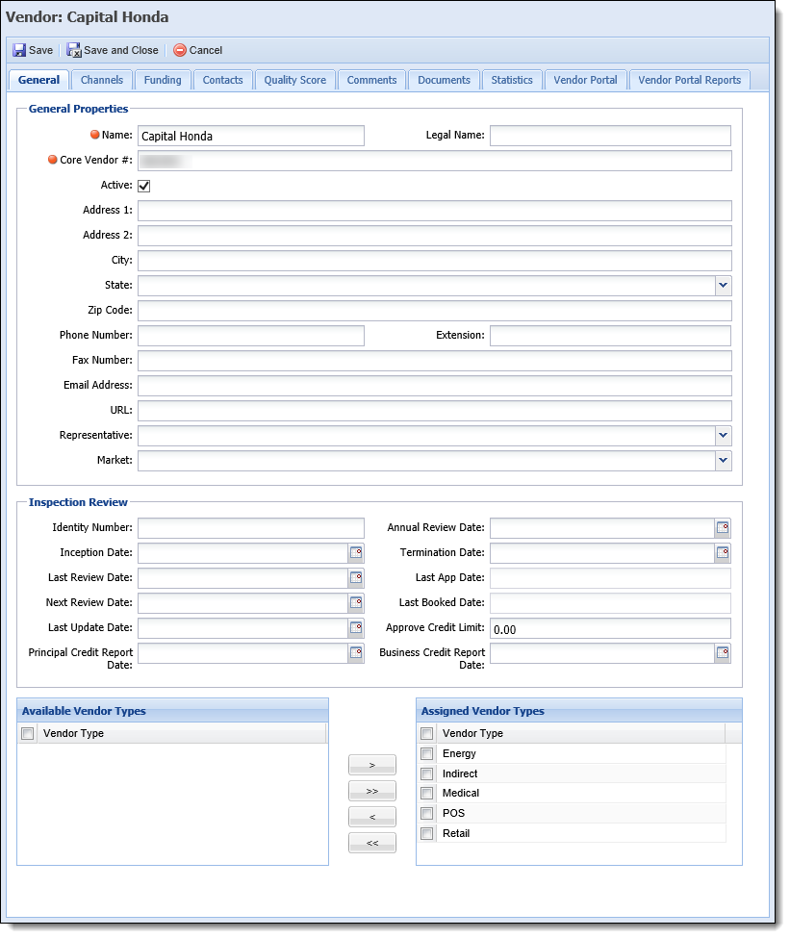Image resolution: width=790 pixels, height=938 pixels.
Task: Click the Email Address input field
Action: (435, 386)
